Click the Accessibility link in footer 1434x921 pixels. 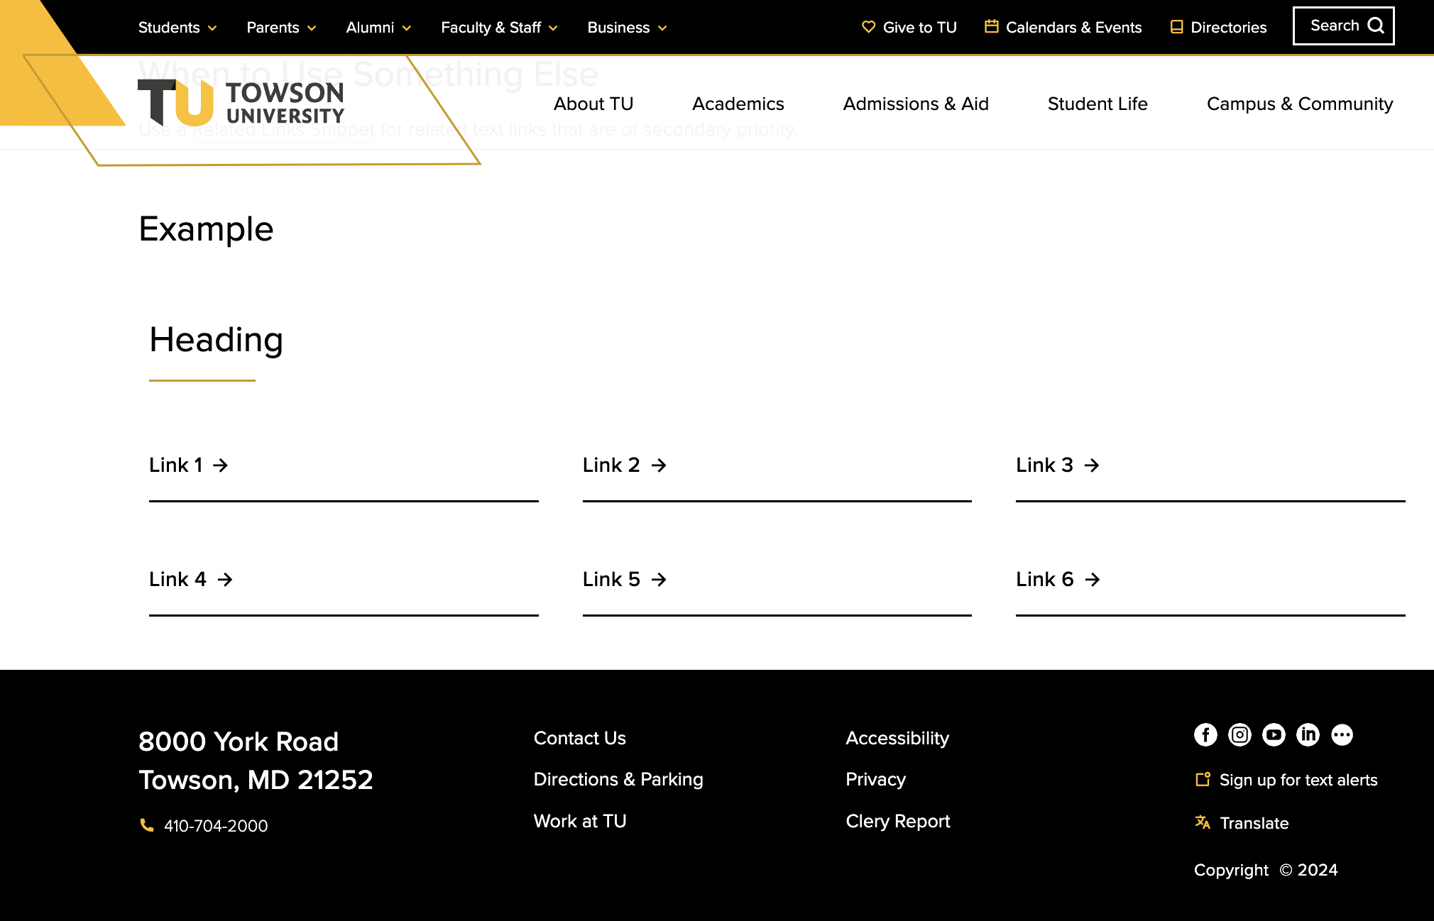(x=897, y=738)
